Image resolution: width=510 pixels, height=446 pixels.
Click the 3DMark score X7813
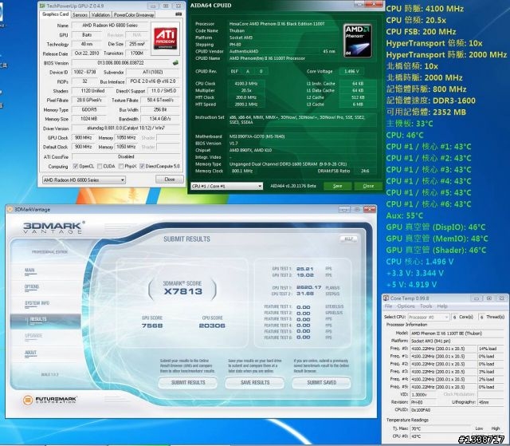[x=182, y=291]
